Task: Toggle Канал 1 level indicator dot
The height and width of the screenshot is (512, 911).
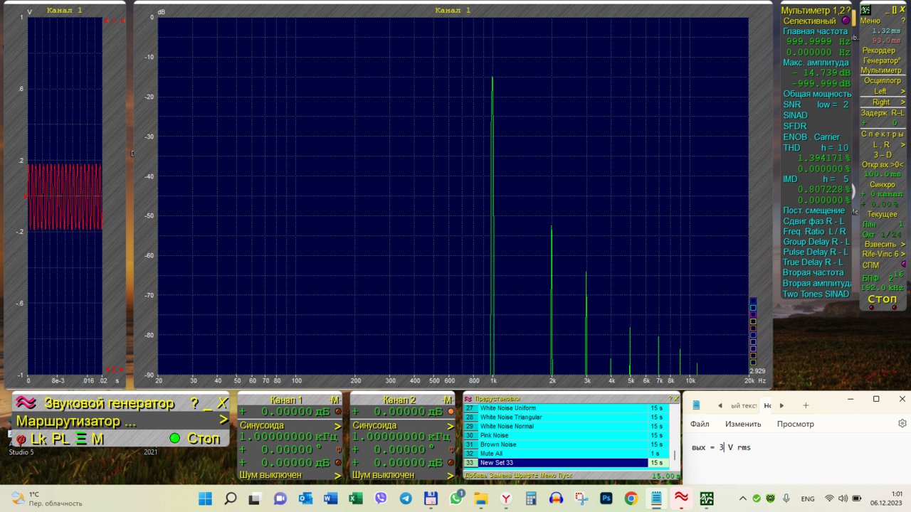Action: point(338,412)
